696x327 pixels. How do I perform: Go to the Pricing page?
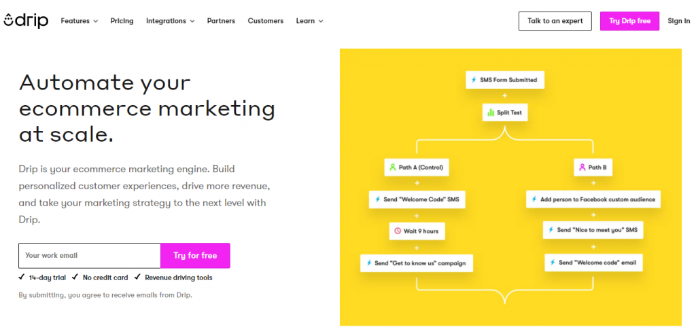(122, 21)
